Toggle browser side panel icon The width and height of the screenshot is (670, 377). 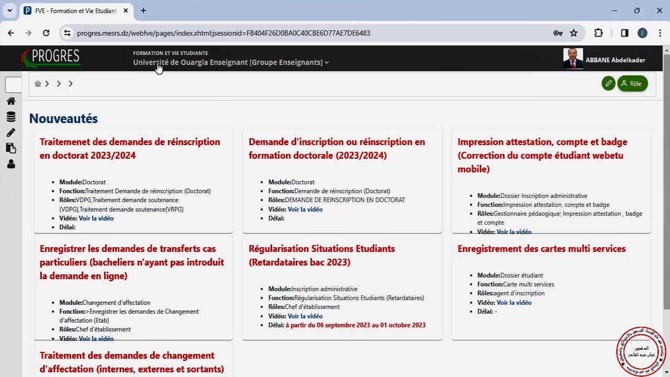click(624, 33)
